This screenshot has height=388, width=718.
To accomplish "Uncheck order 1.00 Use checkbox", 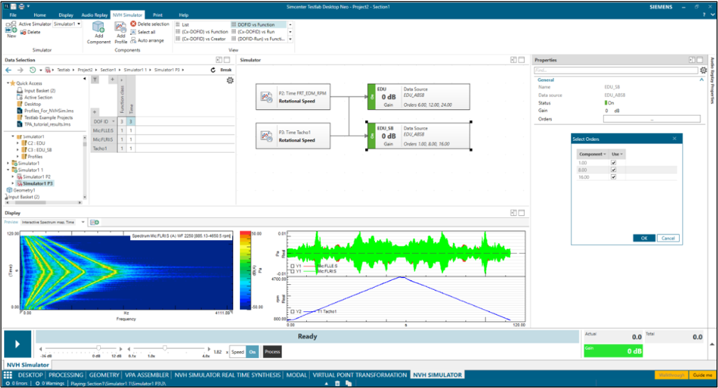I will (x=614, y=163).
